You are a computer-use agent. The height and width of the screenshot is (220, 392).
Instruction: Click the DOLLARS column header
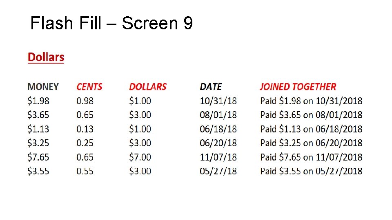coord(148,87)
